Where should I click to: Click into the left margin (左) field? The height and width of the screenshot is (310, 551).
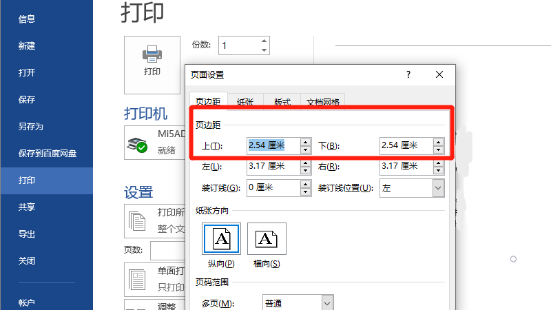coord(273,167)
